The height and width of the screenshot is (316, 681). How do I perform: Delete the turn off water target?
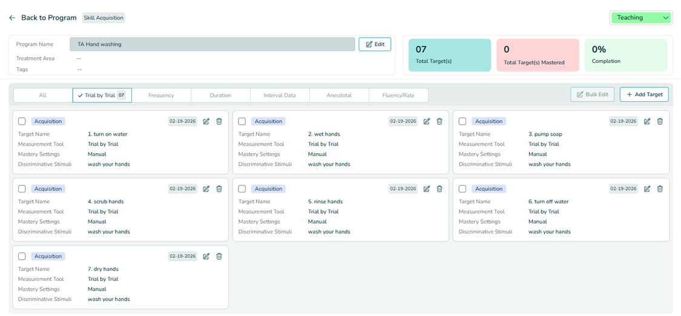[x=660, y=189]
